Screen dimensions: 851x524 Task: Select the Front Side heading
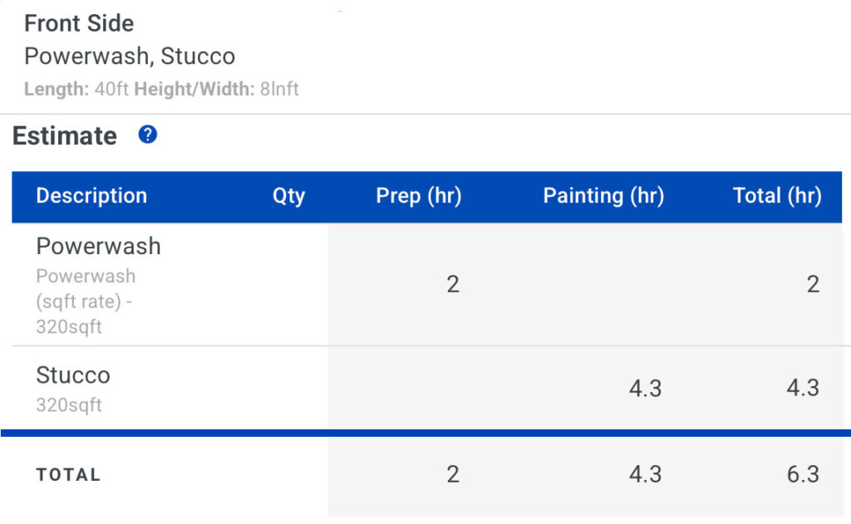[79, 23]
